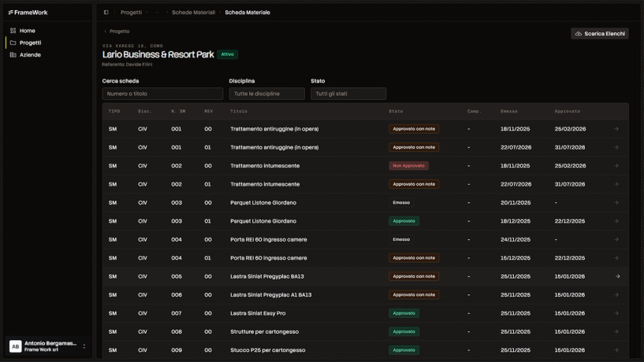Click the Cerca scheda search field
This screenshot has width=644, height=362.
point(162,94)
